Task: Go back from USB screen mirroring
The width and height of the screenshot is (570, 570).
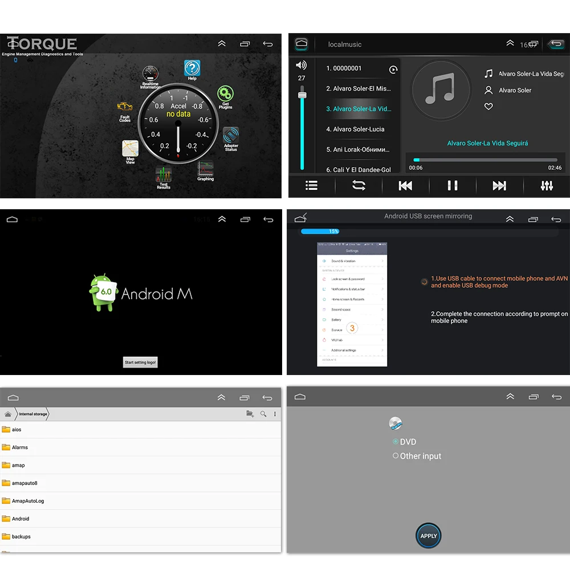Action: [556, 219]
